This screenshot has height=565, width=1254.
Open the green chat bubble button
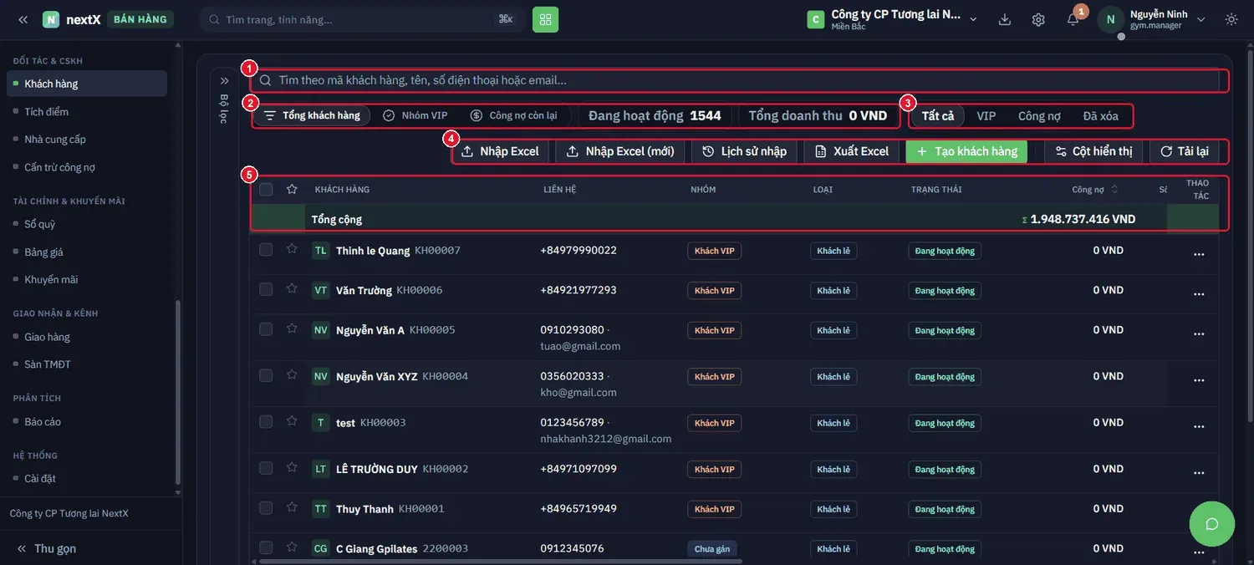click(1212, 524)
